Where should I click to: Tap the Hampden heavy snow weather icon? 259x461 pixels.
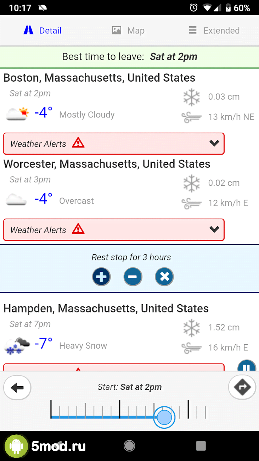click(17, 345)
